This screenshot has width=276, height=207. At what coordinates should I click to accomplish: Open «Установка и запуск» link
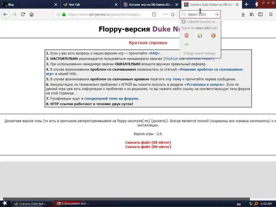click(204, 84)
